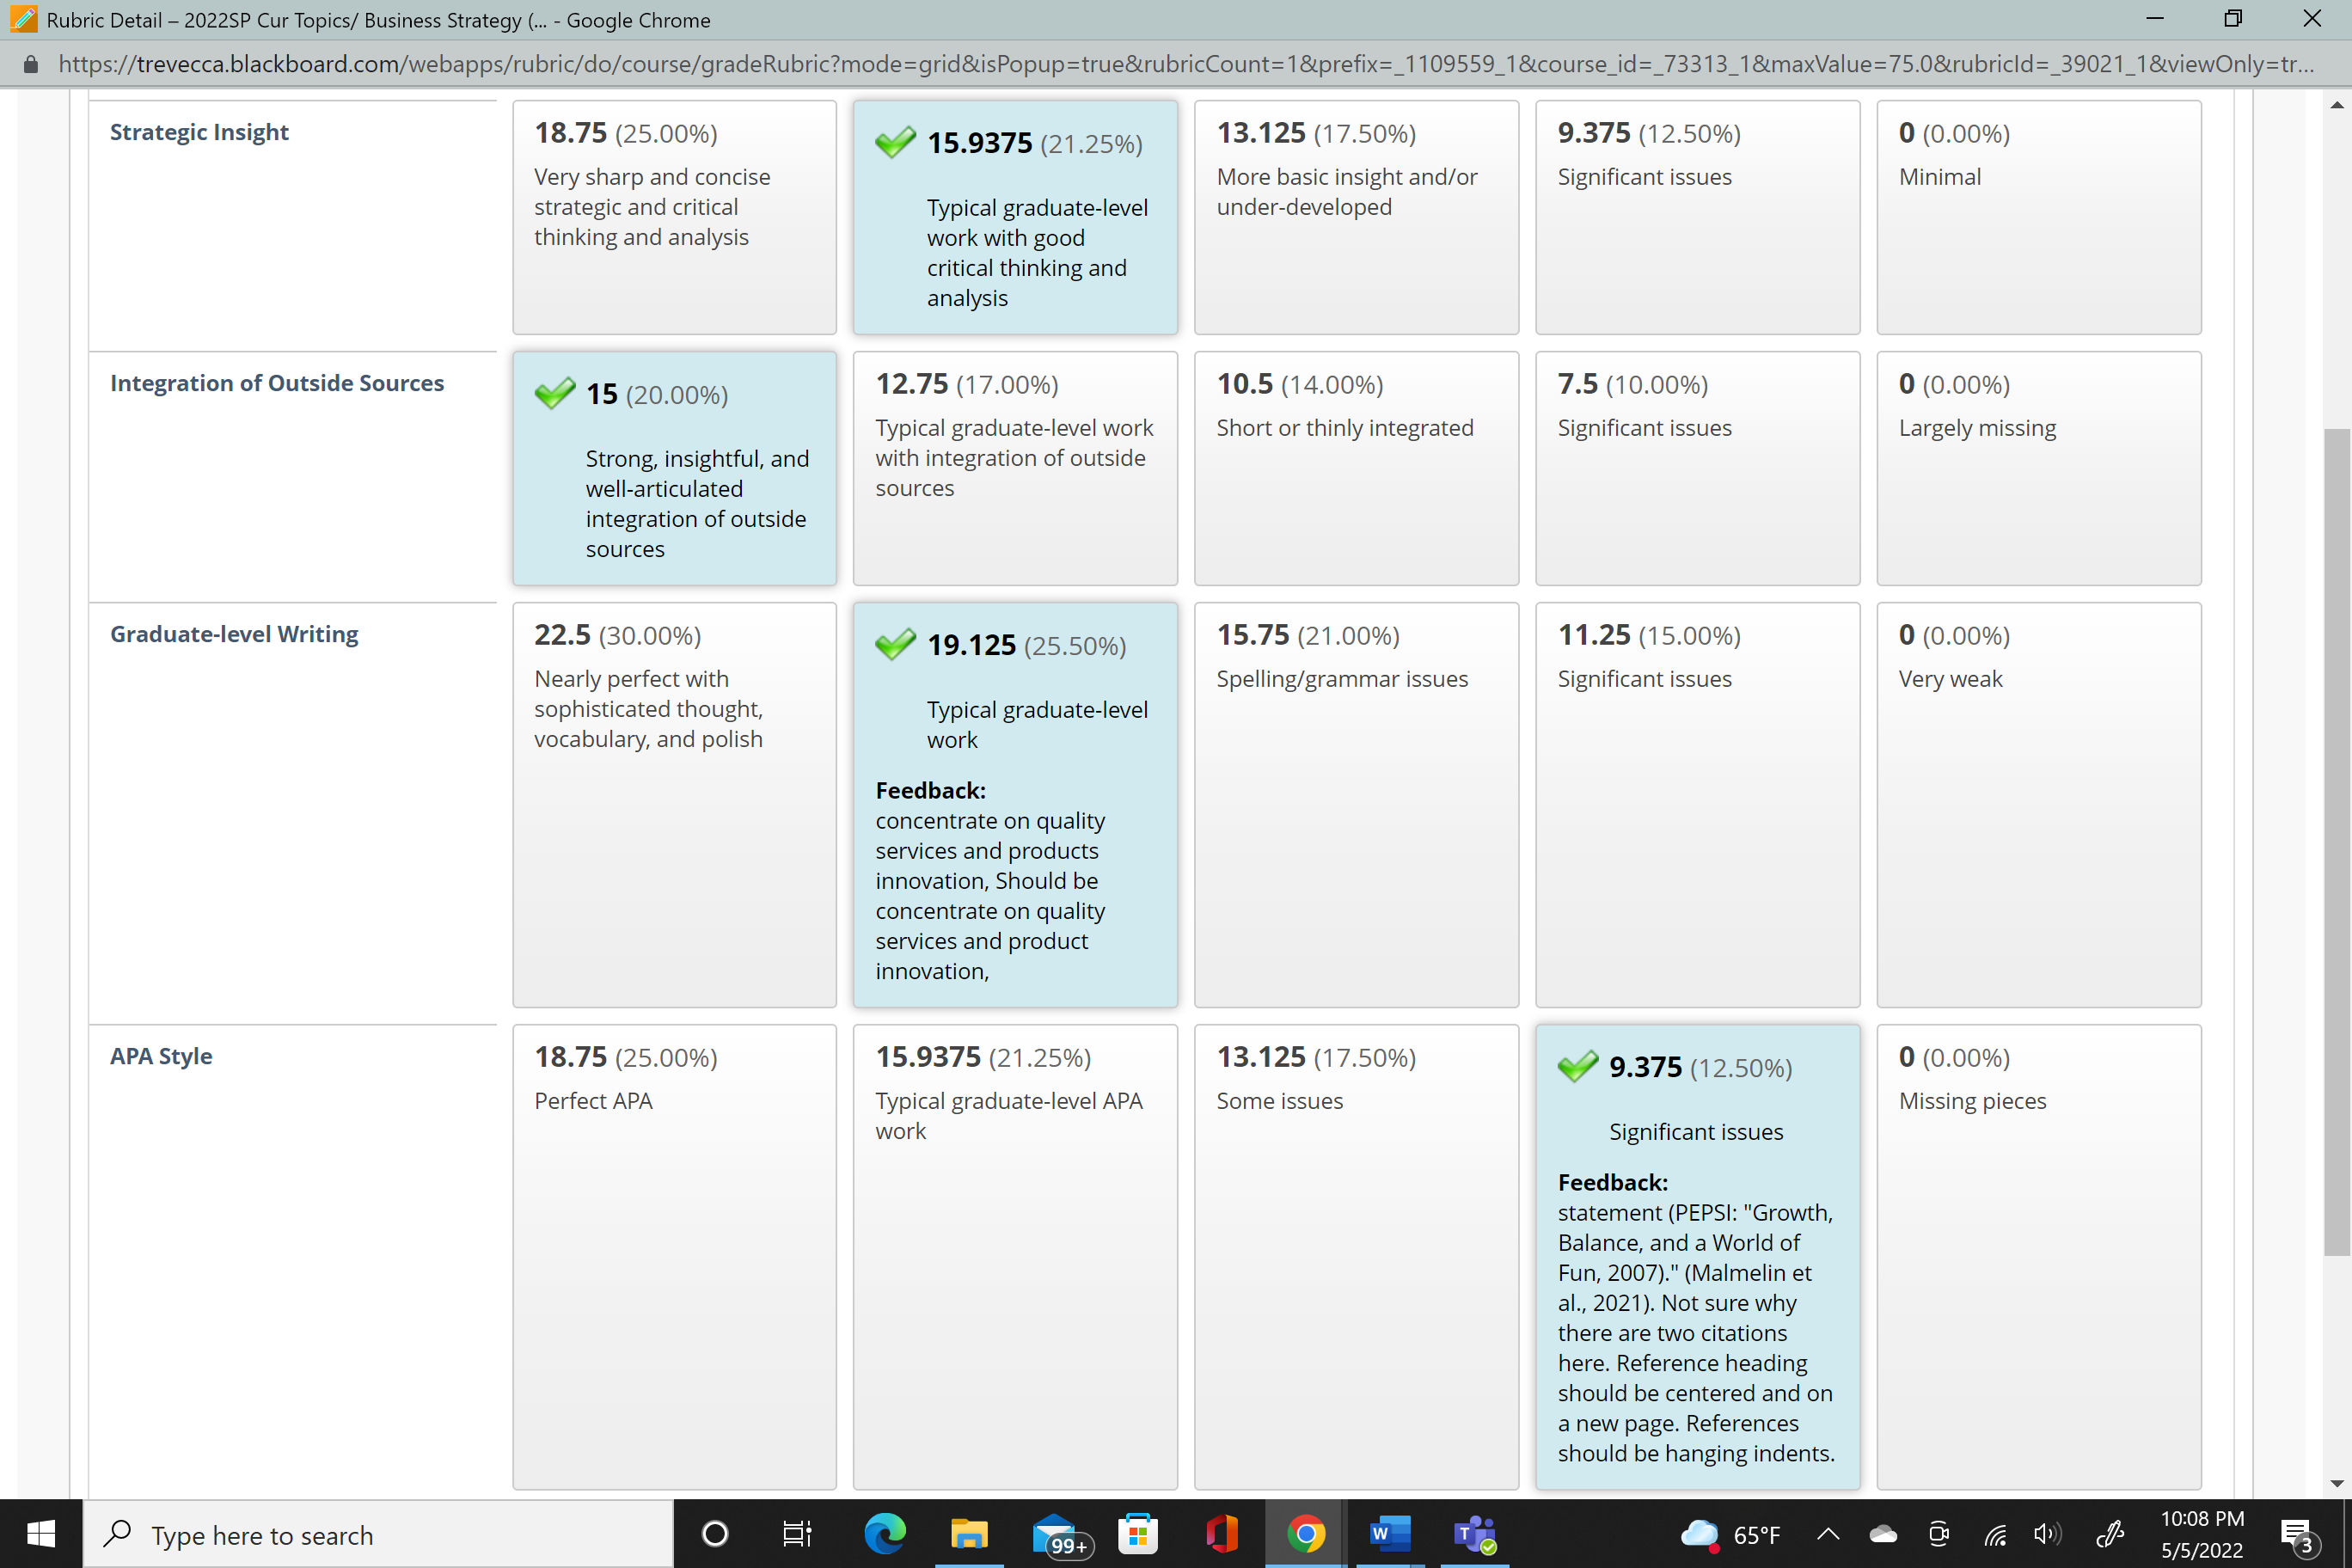Viewport: 2352px width, 1568px height.
Task: Open the Office app icon in the taskbar
Action: pyautogui.click(x=1222, y=1533)
